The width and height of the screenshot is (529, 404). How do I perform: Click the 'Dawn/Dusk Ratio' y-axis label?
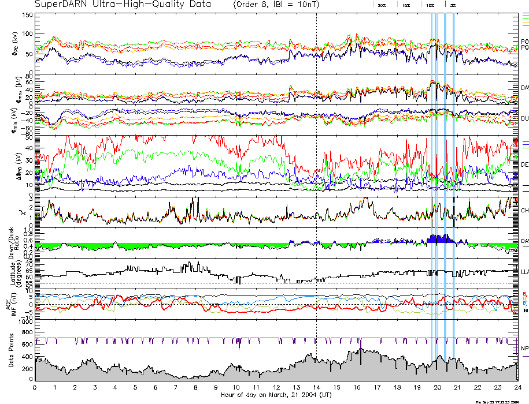tap(14, 243)
